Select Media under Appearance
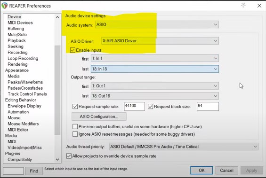 [14, 76]
